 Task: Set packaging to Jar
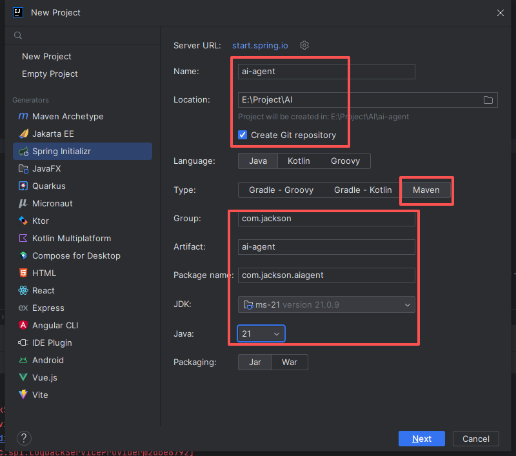pyautogui.click(x=255, y=362)
